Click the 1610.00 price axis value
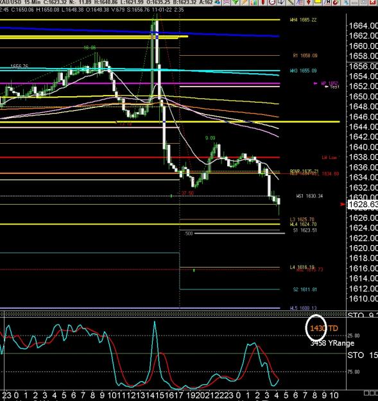Viewport: 378px width, 401px height. point(363,299)
